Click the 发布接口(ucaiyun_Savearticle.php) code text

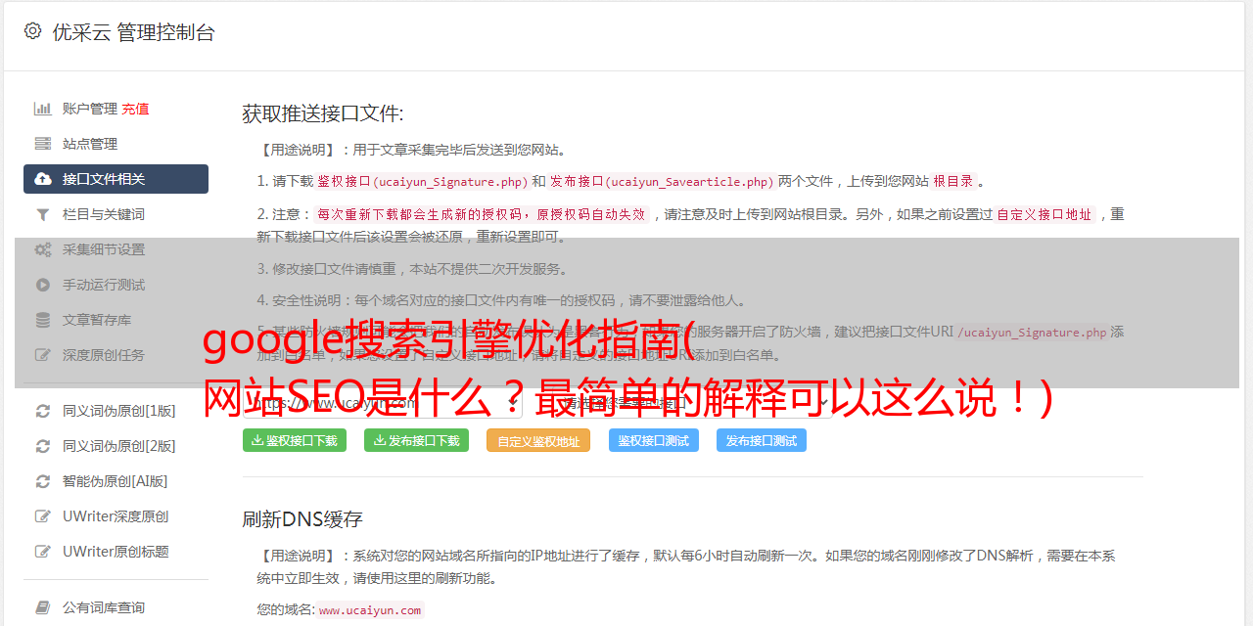662,181
